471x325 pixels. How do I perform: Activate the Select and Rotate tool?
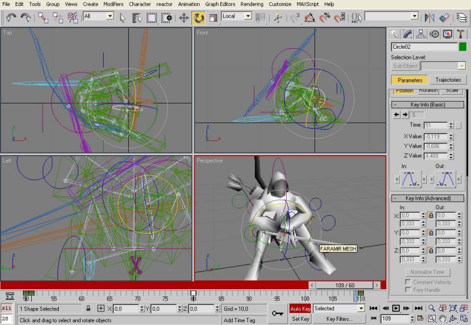(x=198, y=18)
